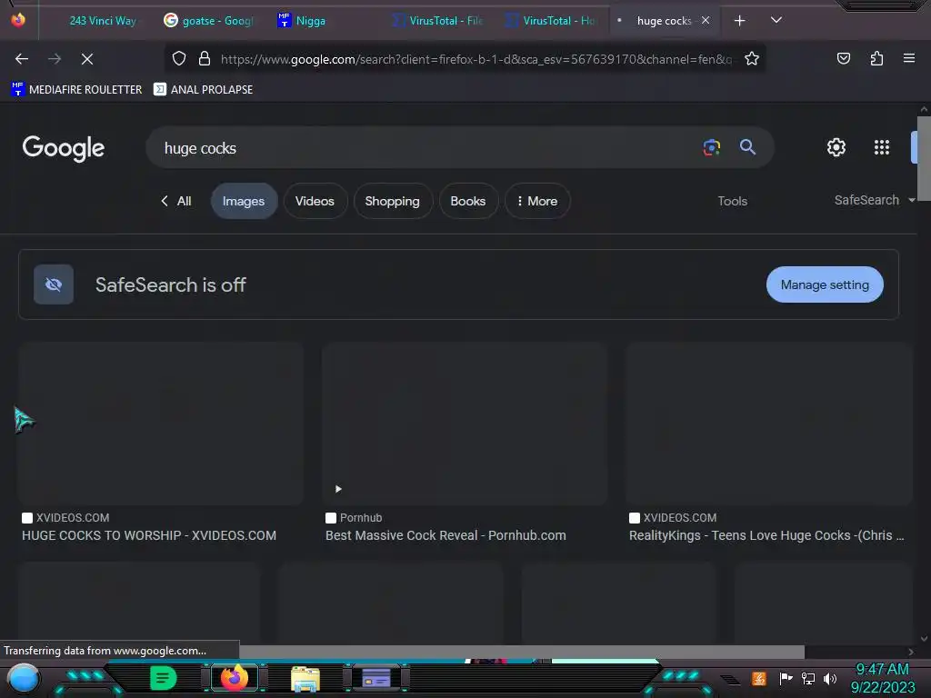
Task: Open first result title from XVIDEOS.COM
Action: pyautogui.click(x=149, y=535)
